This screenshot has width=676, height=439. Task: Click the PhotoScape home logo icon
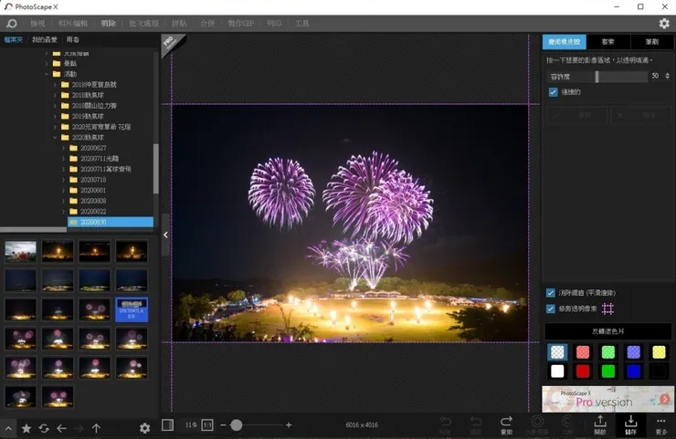coord(12,23)
